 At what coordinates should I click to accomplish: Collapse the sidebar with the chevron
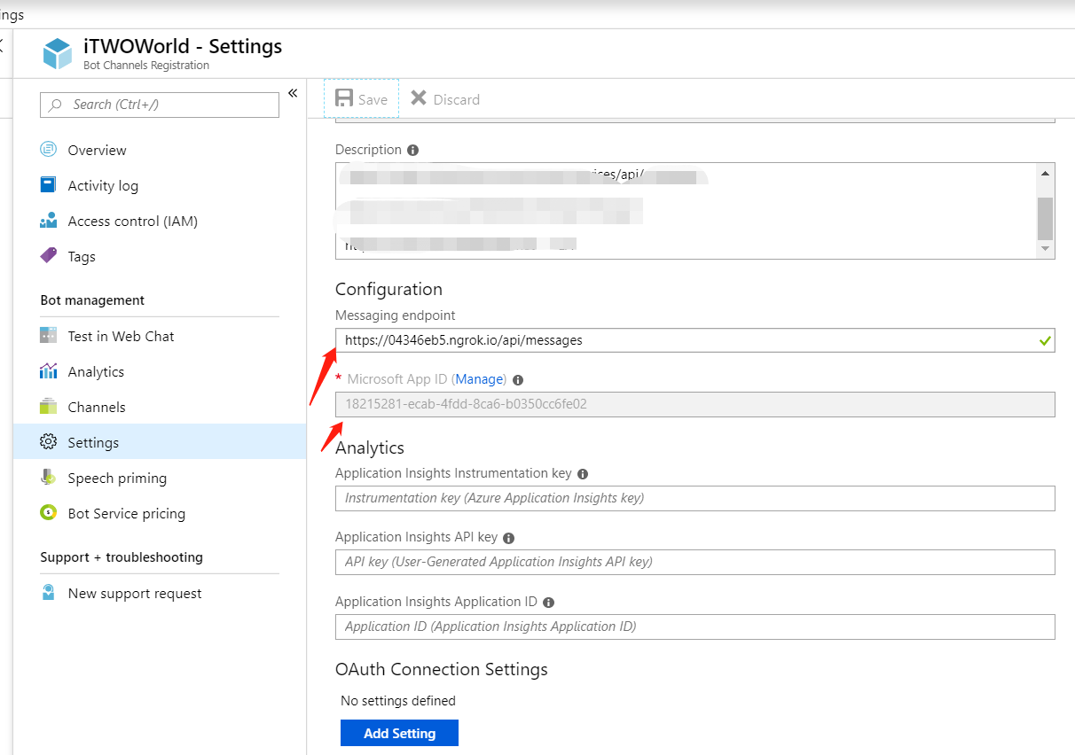[293, 91]
